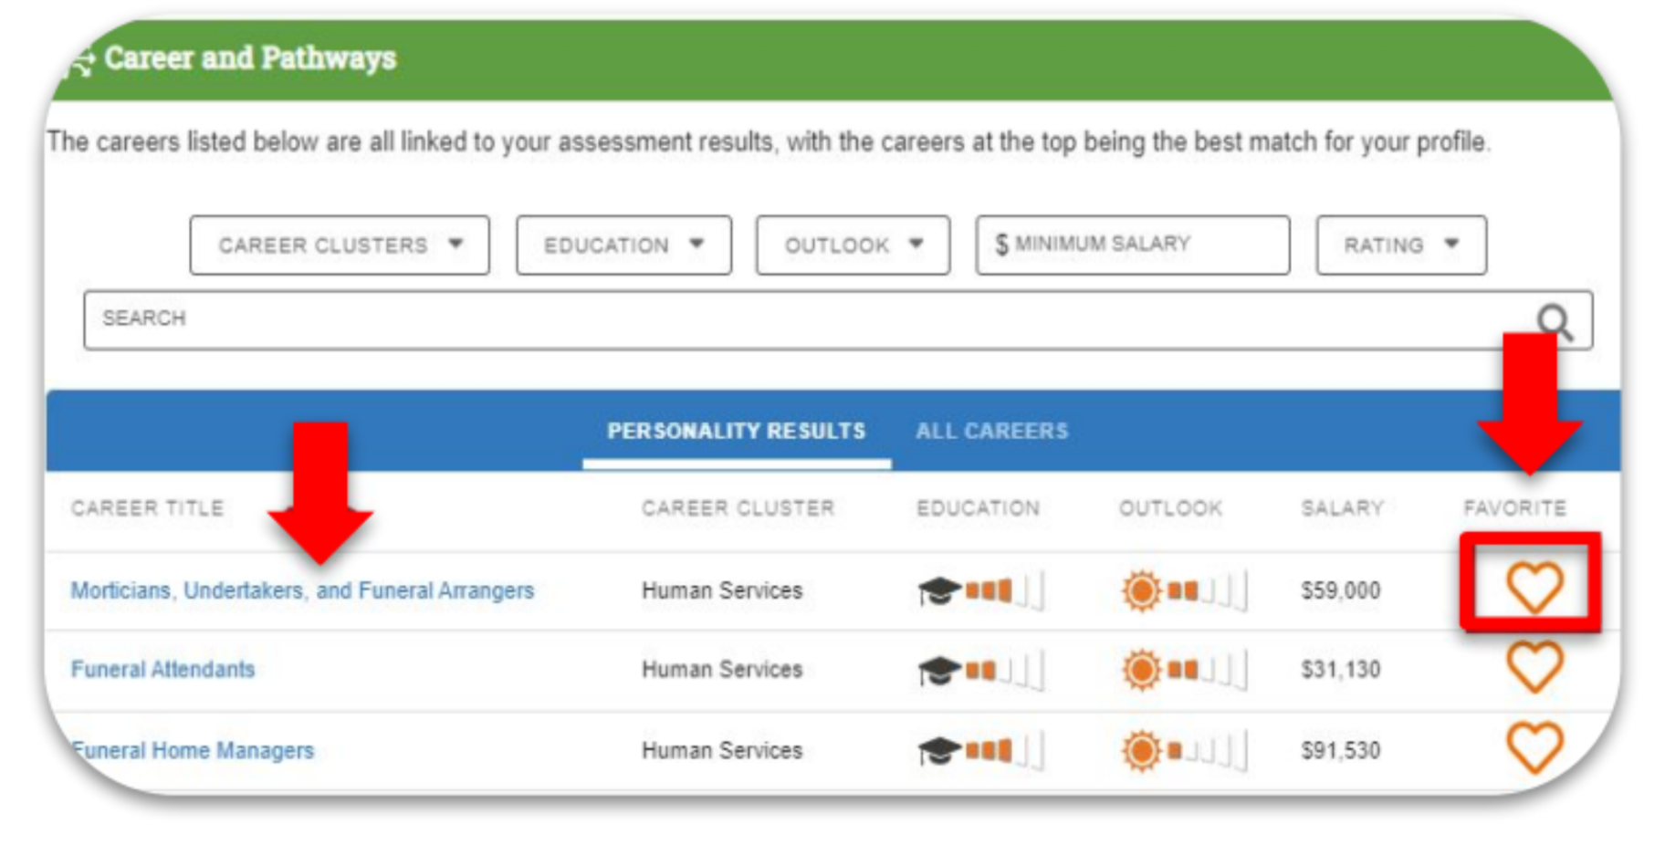This screenshot has width=1665, height=845.
Task: Expand the Rating dropdown
Action: (1401, 245)
